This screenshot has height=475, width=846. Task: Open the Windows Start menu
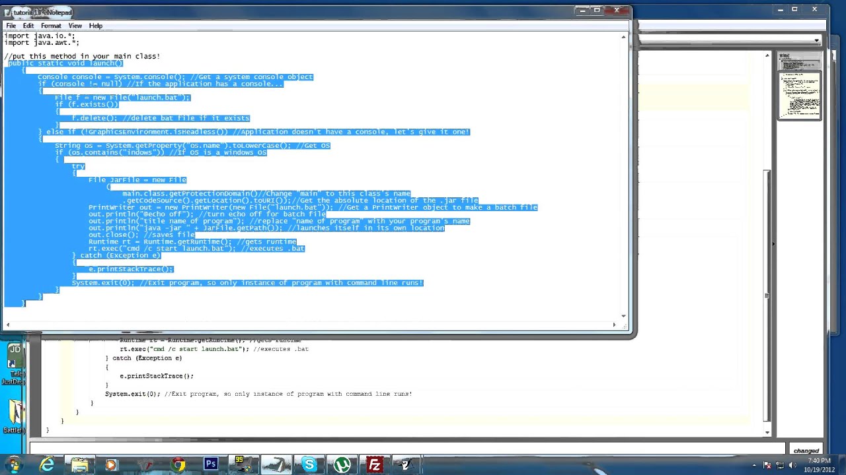13,465
